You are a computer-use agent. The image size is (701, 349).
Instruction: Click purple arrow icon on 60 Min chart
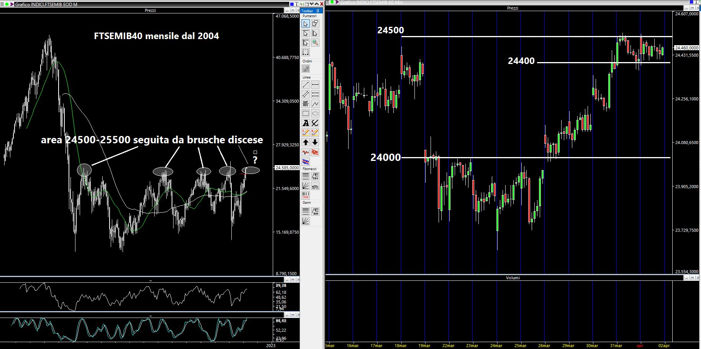(x=337, y=2)
